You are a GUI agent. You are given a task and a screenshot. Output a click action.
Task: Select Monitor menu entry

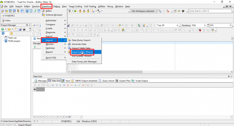coord(54,44)
